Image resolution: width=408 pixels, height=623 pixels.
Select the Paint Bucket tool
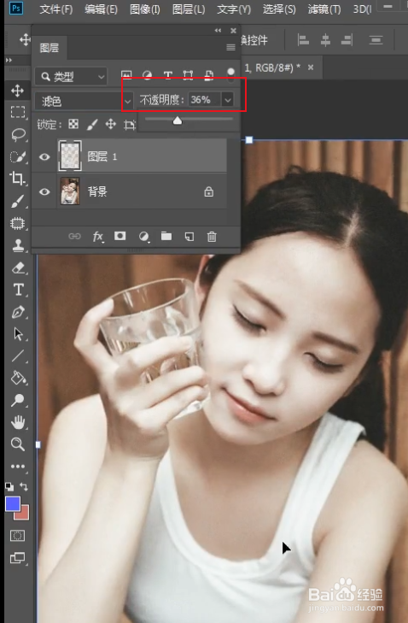pyautogui.click(x=18, y=378)
